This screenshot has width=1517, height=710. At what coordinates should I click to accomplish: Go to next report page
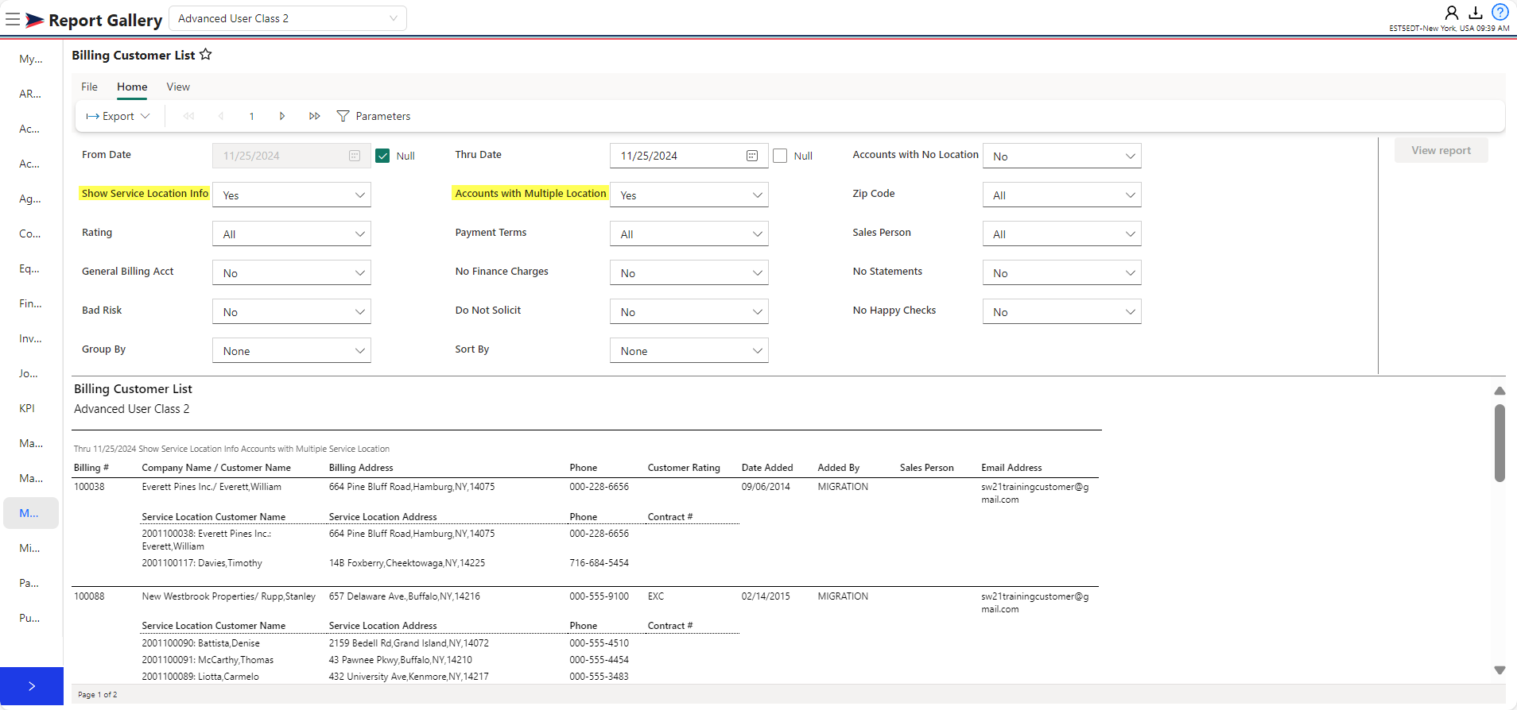click(x=281, y=116)
